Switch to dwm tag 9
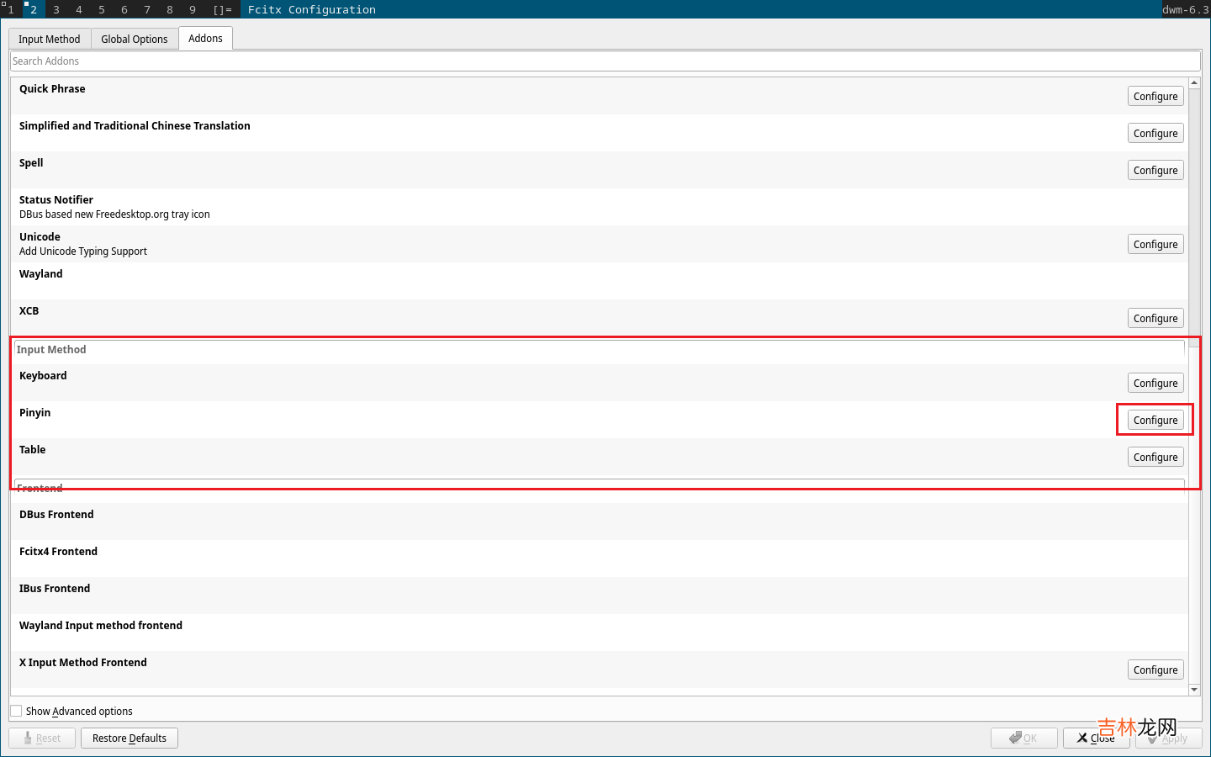The width and height of the screenshot is (1211, 757). [x=193, y=9]
